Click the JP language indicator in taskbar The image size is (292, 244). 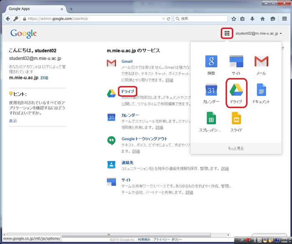pyautogui.click(x=242, y=240)
